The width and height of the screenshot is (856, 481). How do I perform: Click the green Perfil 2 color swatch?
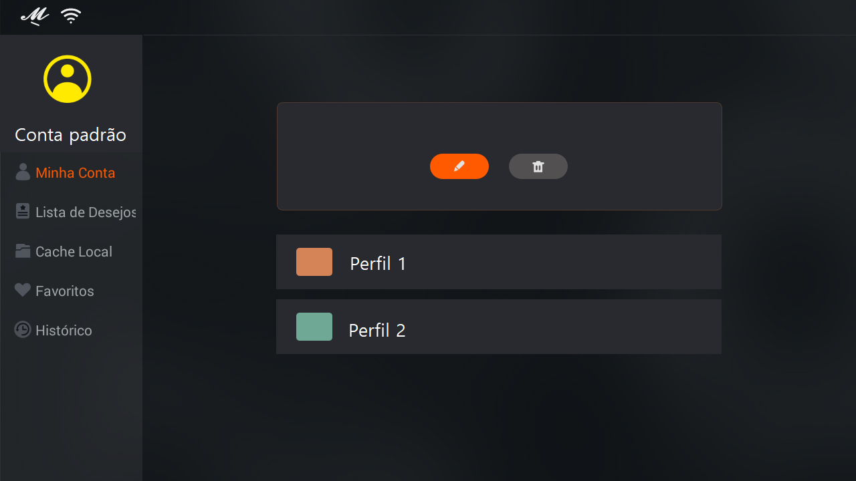tap(314, 327)
